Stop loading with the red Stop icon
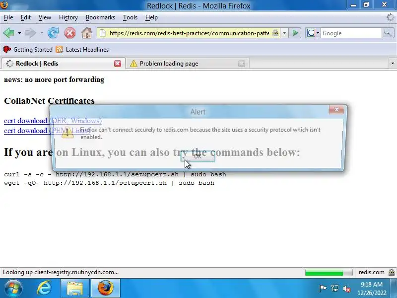The height and width of the screenshot is (298, 397). pyautogui.click(x=70, y=33)
